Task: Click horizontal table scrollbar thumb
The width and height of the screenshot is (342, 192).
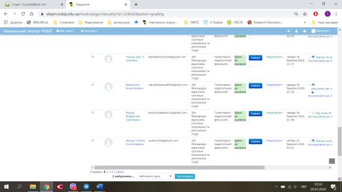Action: [x=180, y=167]
